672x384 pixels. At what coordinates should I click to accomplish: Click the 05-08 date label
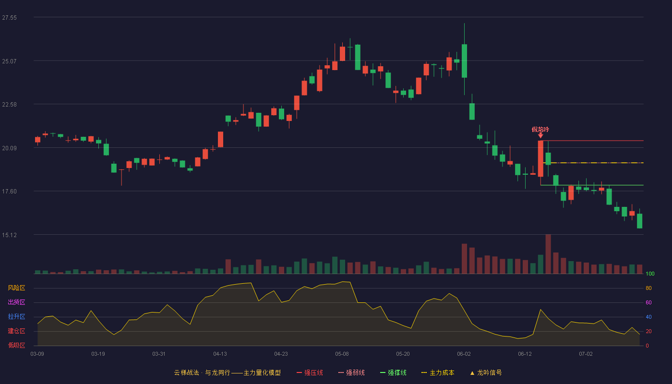point(342,354)
